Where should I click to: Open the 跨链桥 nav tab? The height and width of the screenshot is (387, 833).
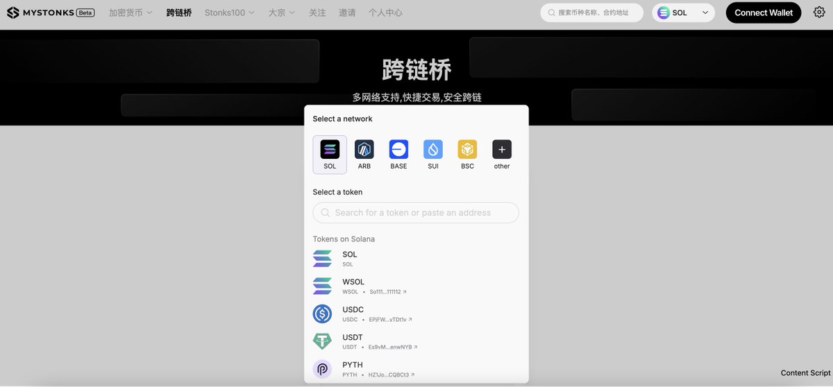[x=179, y=12]
